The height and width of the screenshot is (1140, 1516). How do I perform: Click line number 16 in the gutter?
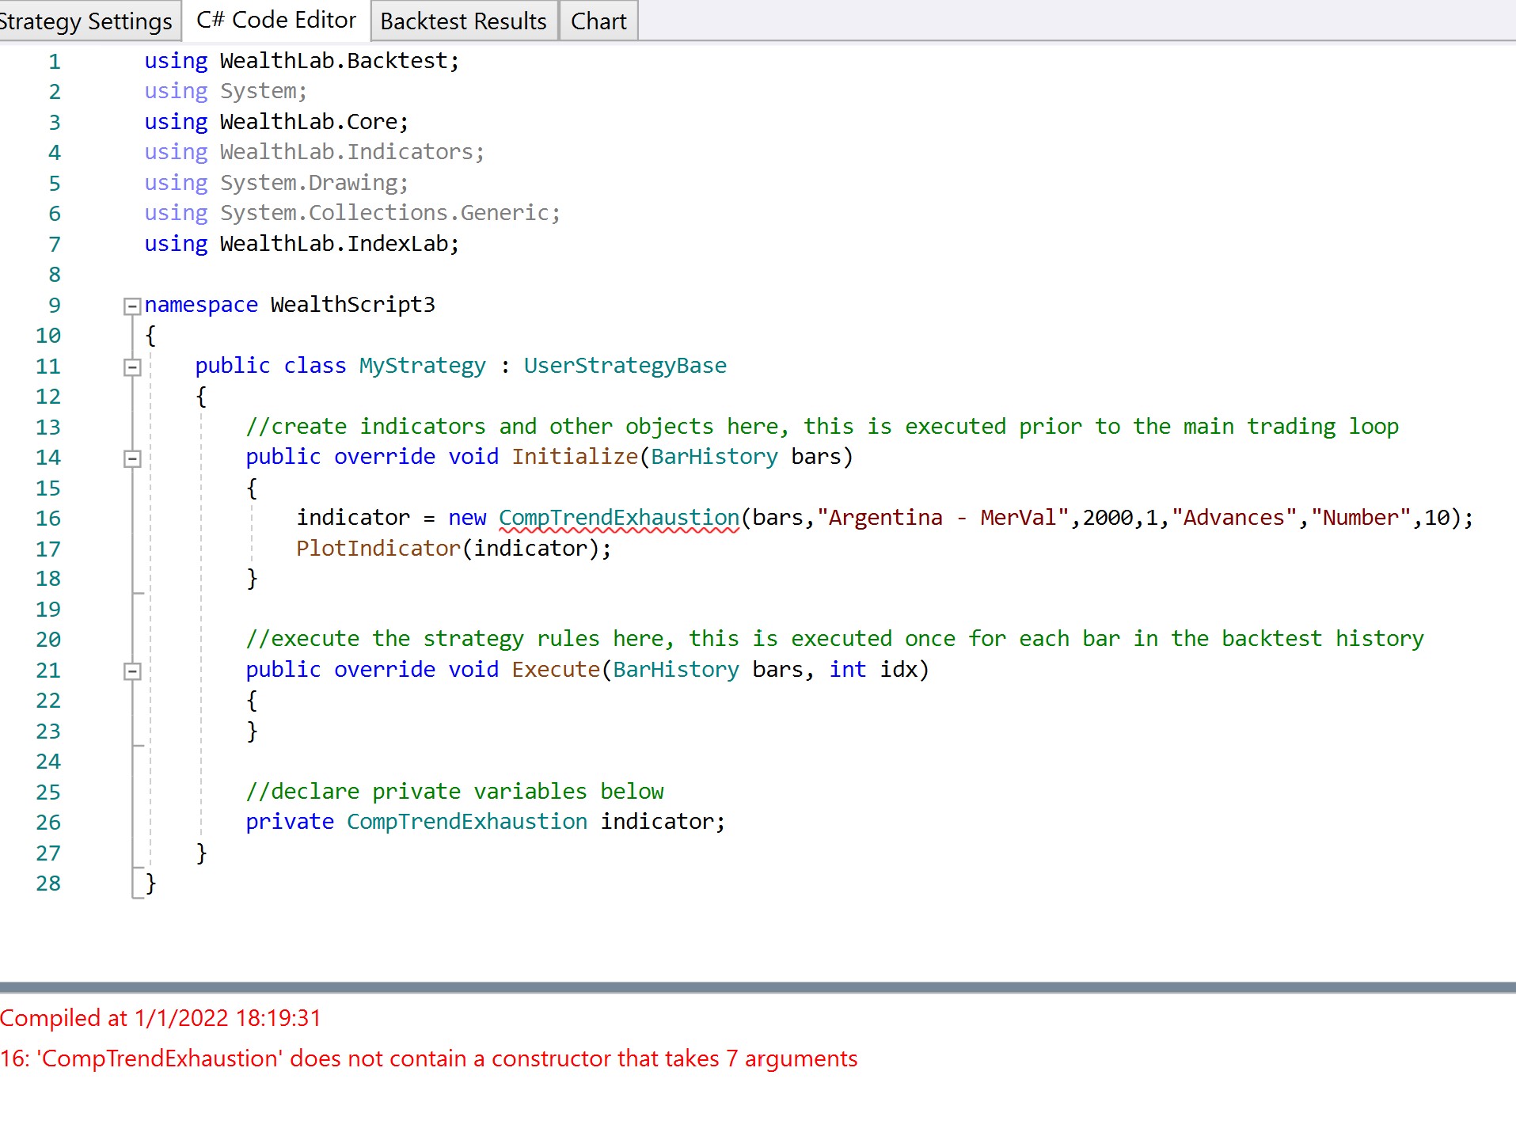[48, 519]
